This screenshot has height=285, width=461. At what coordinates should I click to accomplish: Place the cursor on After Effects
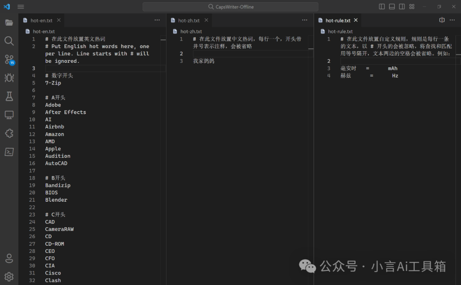pyautogui.click(x=66, y=112)
